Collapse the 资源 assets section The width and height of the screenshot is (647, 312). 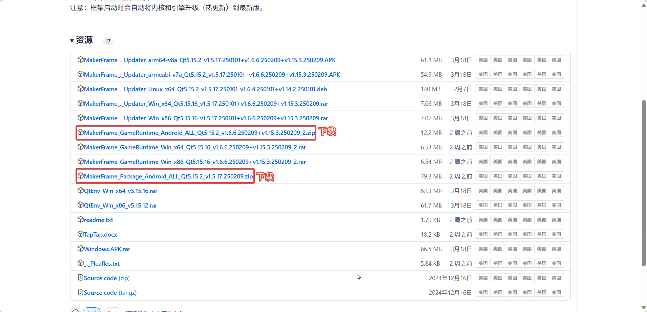click(72, 41)
